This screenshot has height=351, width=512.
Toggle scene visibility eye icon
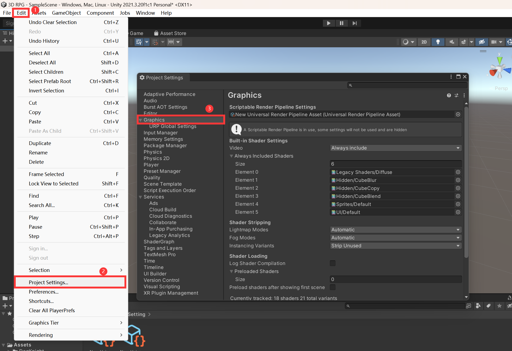point(482,42)
